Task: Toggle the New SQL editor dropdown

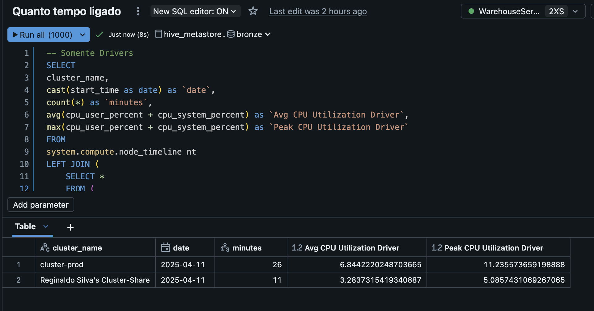Action: 195,11
